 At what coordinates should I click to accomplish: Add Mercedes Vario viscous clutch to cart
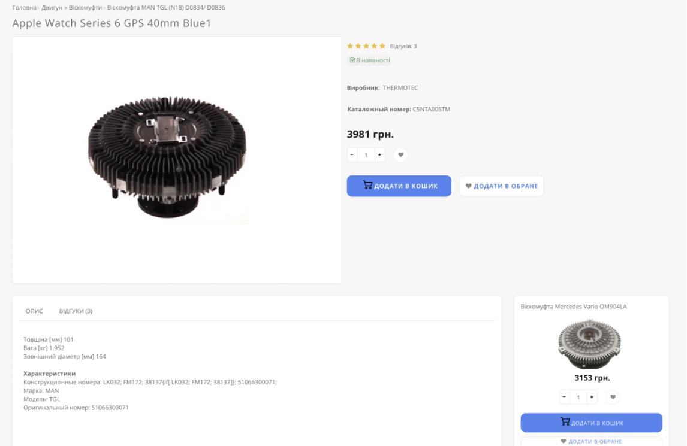(591, 423)
